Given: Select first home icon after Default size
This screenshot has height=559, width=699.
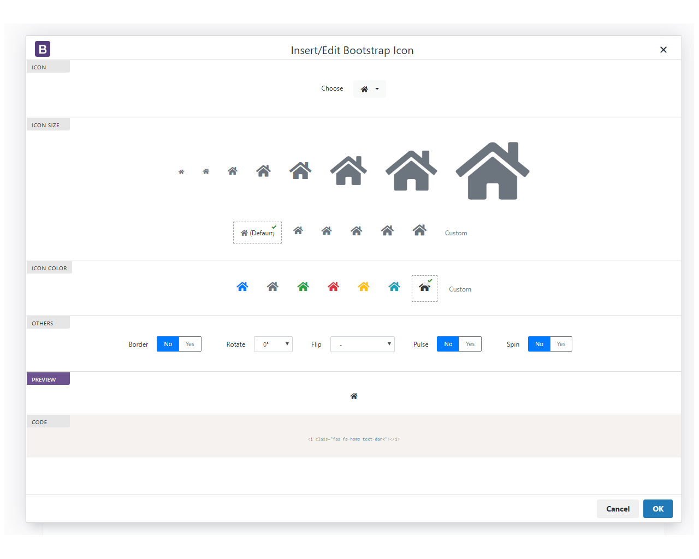Looking at the screenshot, I should (x=298, y=230).
